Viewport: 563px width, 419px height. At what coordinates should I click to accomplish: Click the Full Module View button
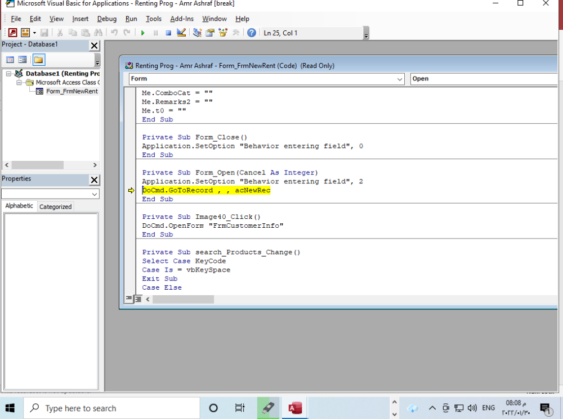pos(138,299)
